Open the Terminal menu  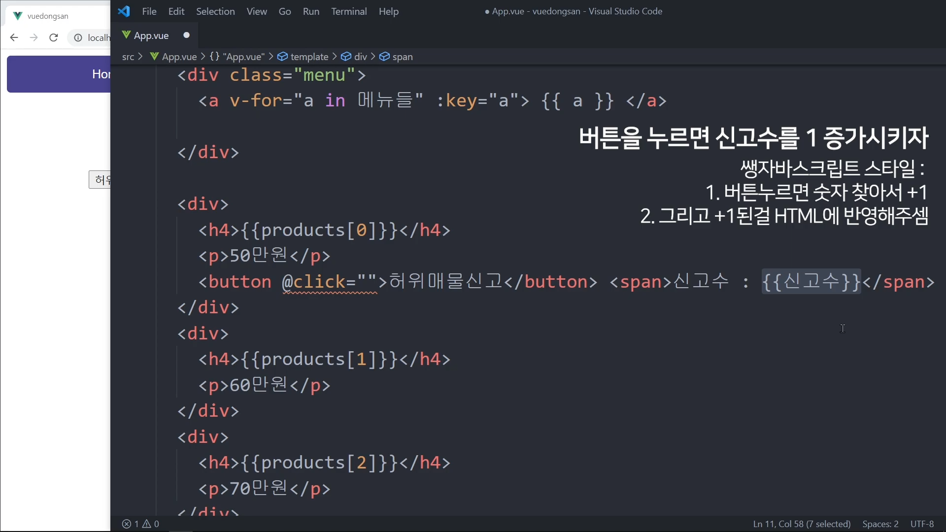[x=349, y=11]
